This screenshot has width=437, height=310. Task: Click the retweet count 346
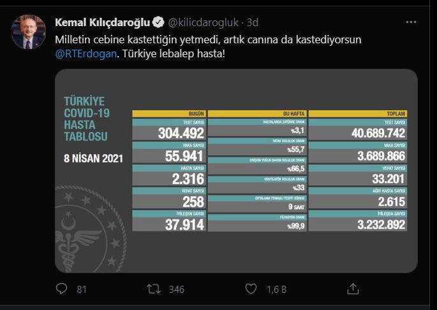pyautogui.click(x=177, y=290)
